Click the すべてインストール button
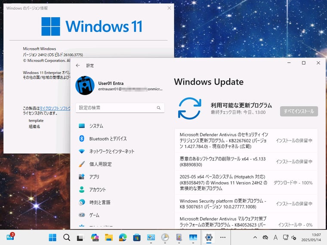This screenshot has height=245, width=327. pyautogui.click(x=299, y=111)
